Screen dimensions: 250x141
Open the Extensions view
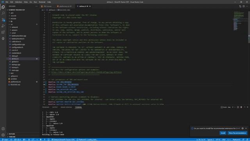coord(3,32)
